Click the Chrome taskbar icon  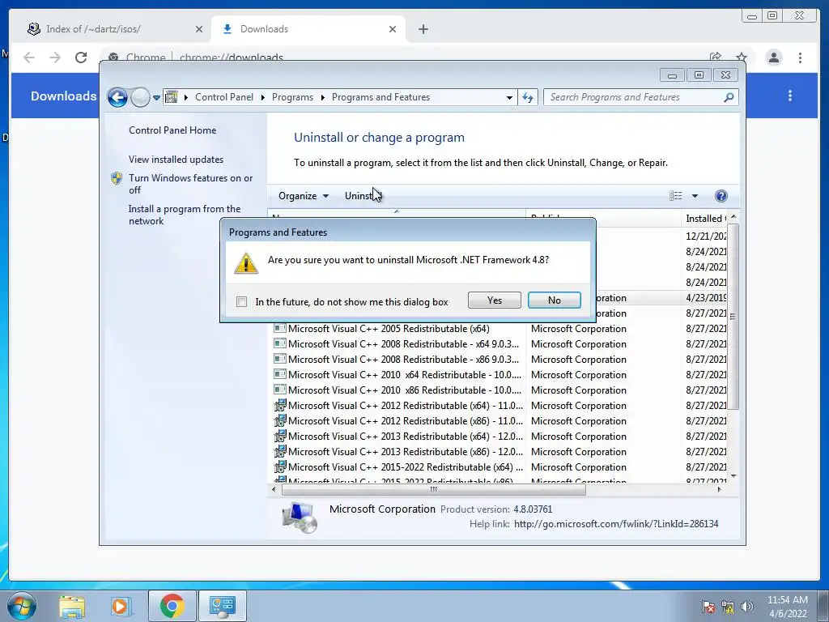[x=172, y=606]
